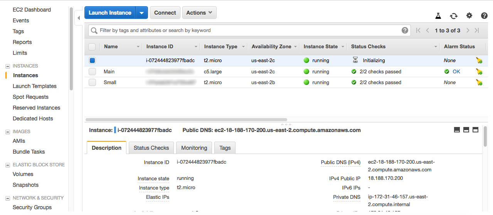Open Volumes in sidebar
Viewport: 493px width, 215px height.
(x=23, y=174)
